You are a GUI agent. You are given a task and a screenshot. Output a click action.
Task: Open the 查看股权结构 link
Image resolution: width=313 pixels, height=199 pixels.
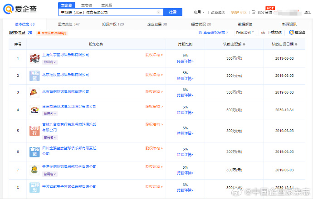[213, 32]
